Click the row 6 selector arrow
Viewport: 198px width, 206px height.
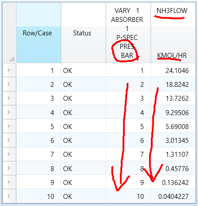coord(9,140)
